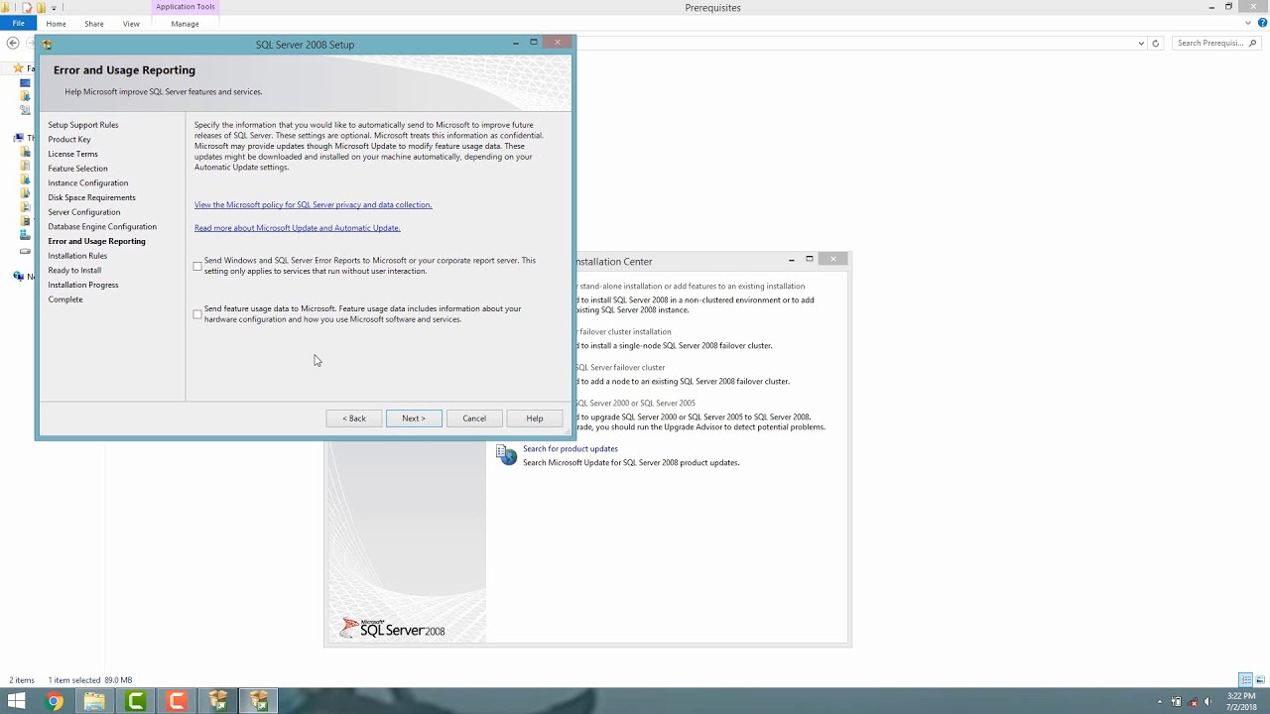Open the Manage ribbon tab
The image size is (1270, 714).
click(x=185, y=24)
